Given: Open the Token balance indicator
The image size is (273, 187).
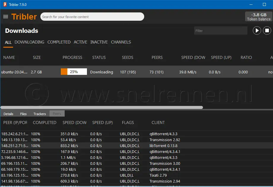Looking at the screenshot, I should point(259,17).
